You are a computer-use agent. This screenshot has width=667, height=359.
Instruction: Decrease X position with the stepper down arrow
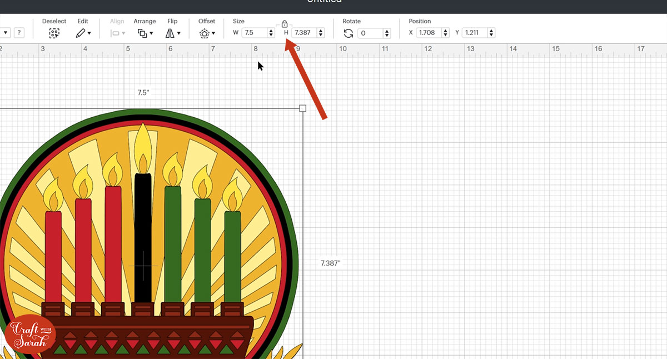pyautogui.click(x=445, y=36)
